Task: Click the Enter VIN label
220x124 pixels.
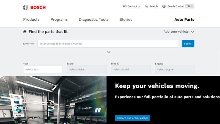Action: tap(29, 44)
